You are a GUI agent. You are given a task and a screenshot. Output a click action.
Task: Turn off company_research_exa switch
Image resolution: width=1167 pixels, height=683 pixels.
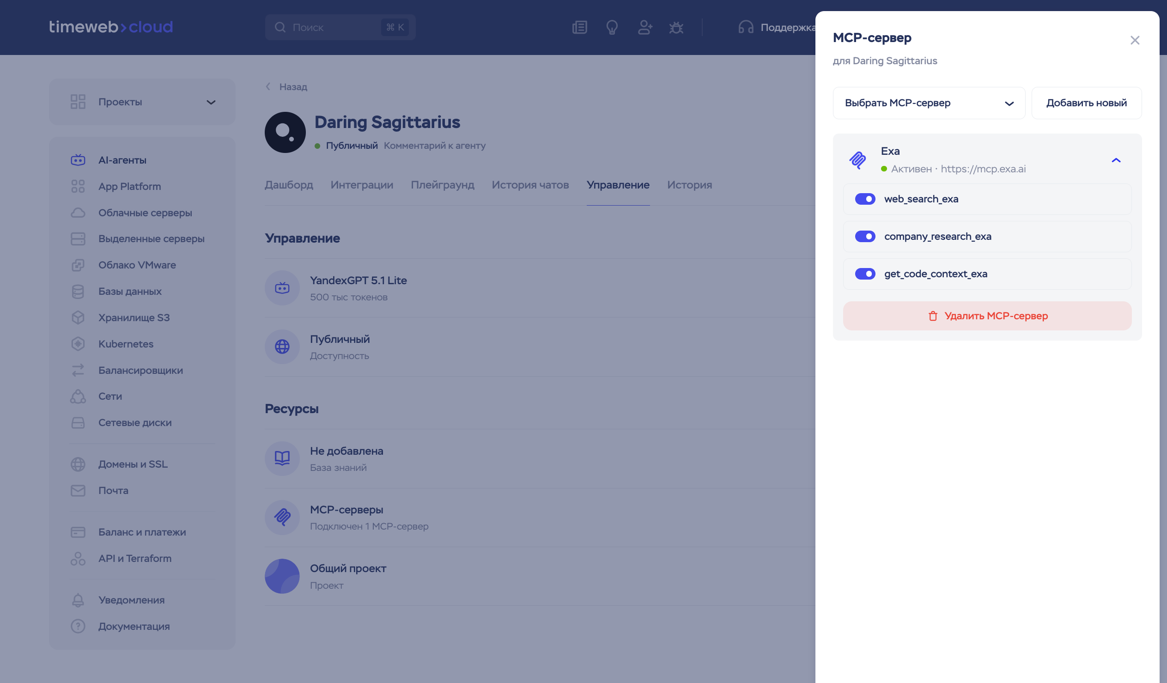pyautogui.click(x=864, y=236)
